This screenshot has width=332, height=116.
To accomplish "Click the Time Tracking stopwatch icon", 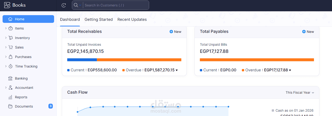I will (10, 66).
